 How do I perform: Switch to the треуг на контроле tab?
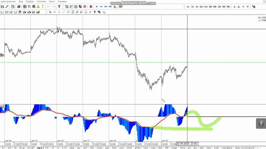[245, 148]
